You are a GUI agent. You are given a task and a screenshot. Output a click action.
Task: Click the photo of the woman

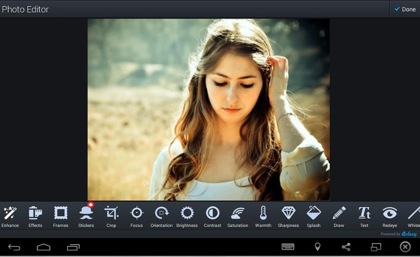click(209, 109)
